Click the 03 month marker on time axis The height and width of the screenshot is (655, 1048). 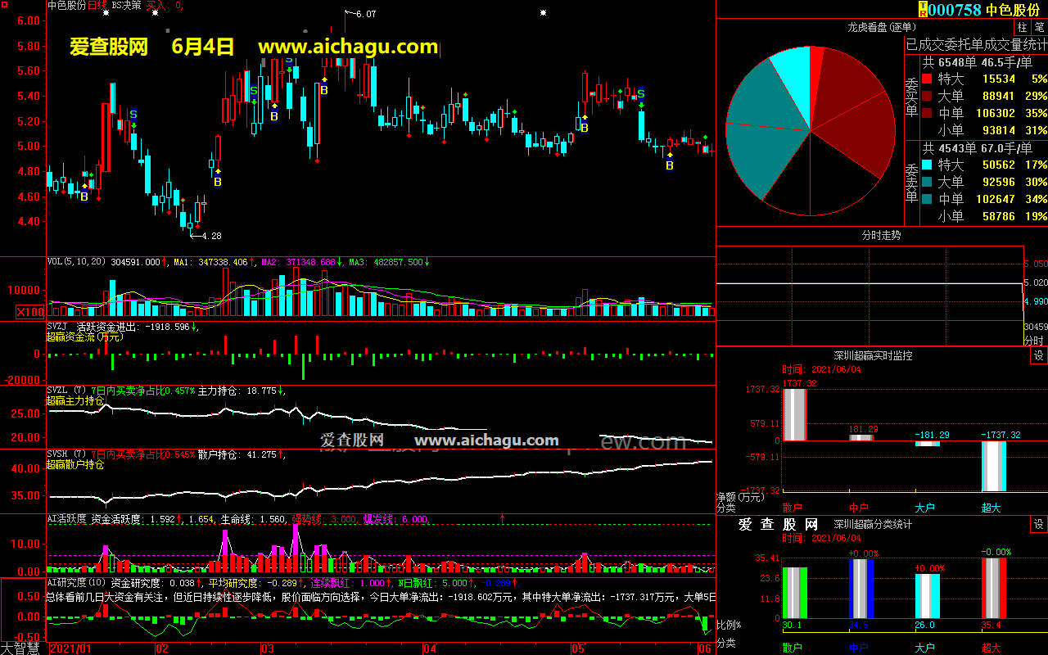point(268,648)
